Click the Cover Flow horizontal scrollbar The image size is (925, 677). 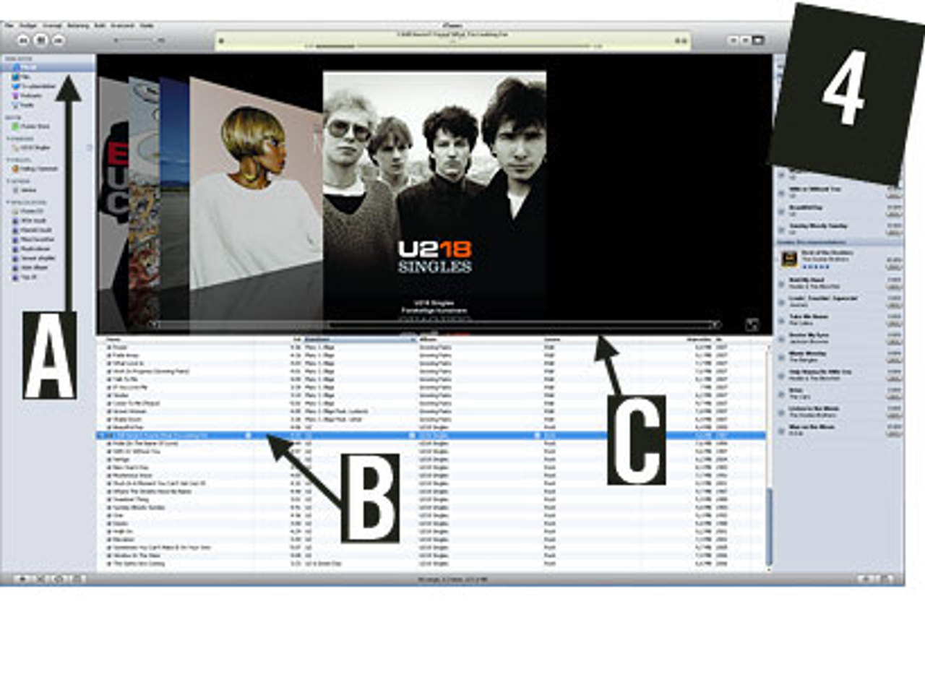[x=436, y=324]
